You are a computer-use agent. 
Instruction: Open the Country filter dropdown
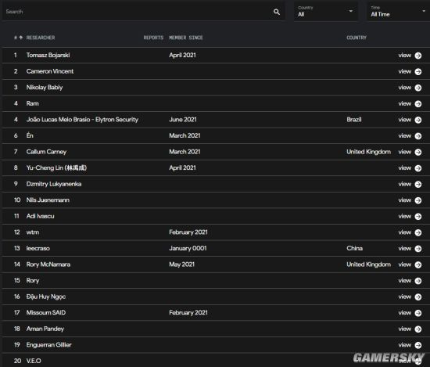tap(325, 12)
